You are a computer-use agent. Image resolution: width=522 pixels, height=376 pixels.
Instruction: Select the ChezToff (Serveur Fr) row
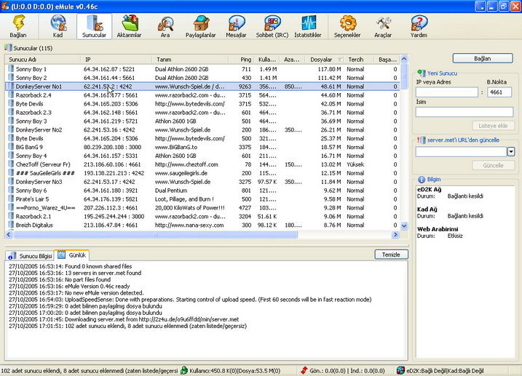tap(202, 164)
